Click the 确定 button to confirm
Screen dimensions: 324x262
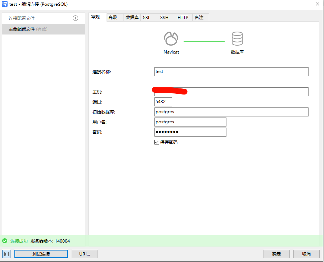pyautogui.click(x=276, y=254)
